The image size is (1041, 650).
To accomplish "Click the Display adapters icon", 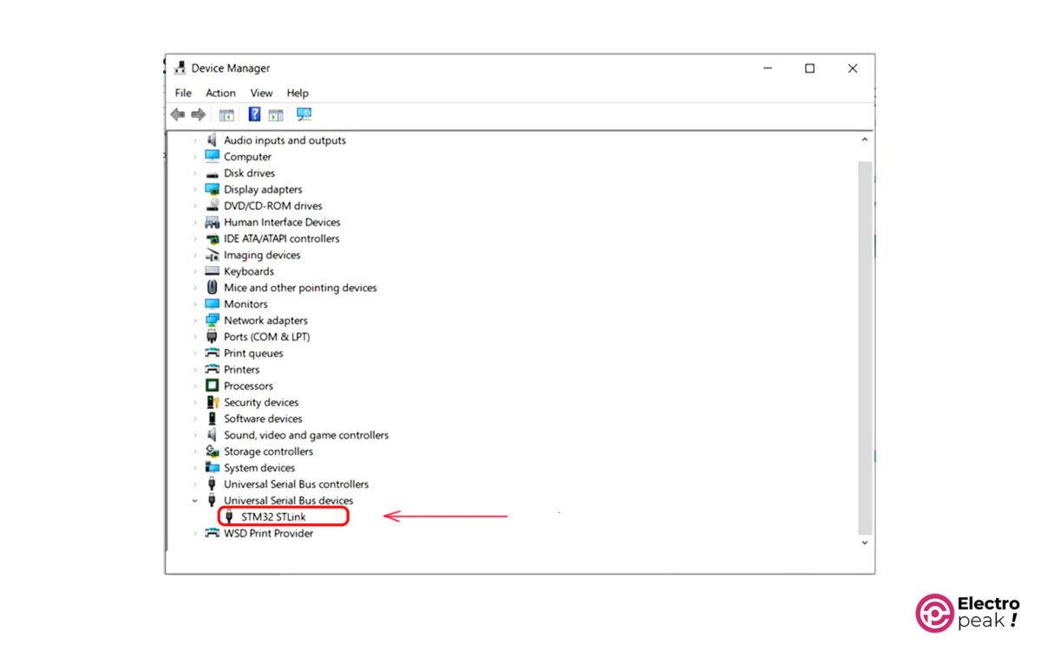I will [212, 190].
